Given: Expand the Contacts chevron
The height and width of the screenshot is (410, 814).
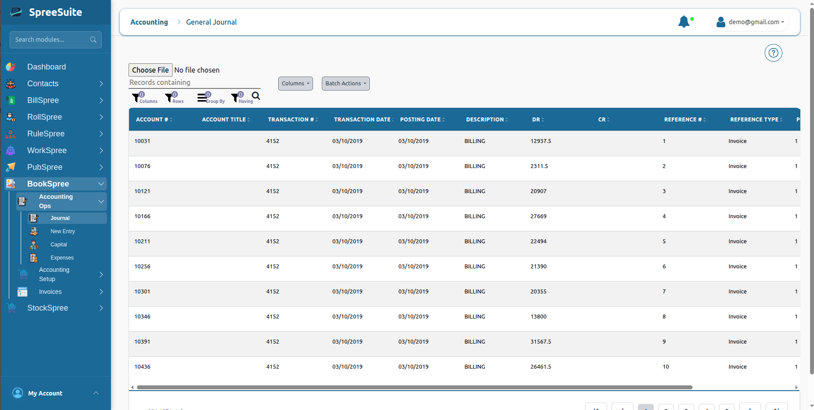Looking at the screenshot, I should point(101,84).
